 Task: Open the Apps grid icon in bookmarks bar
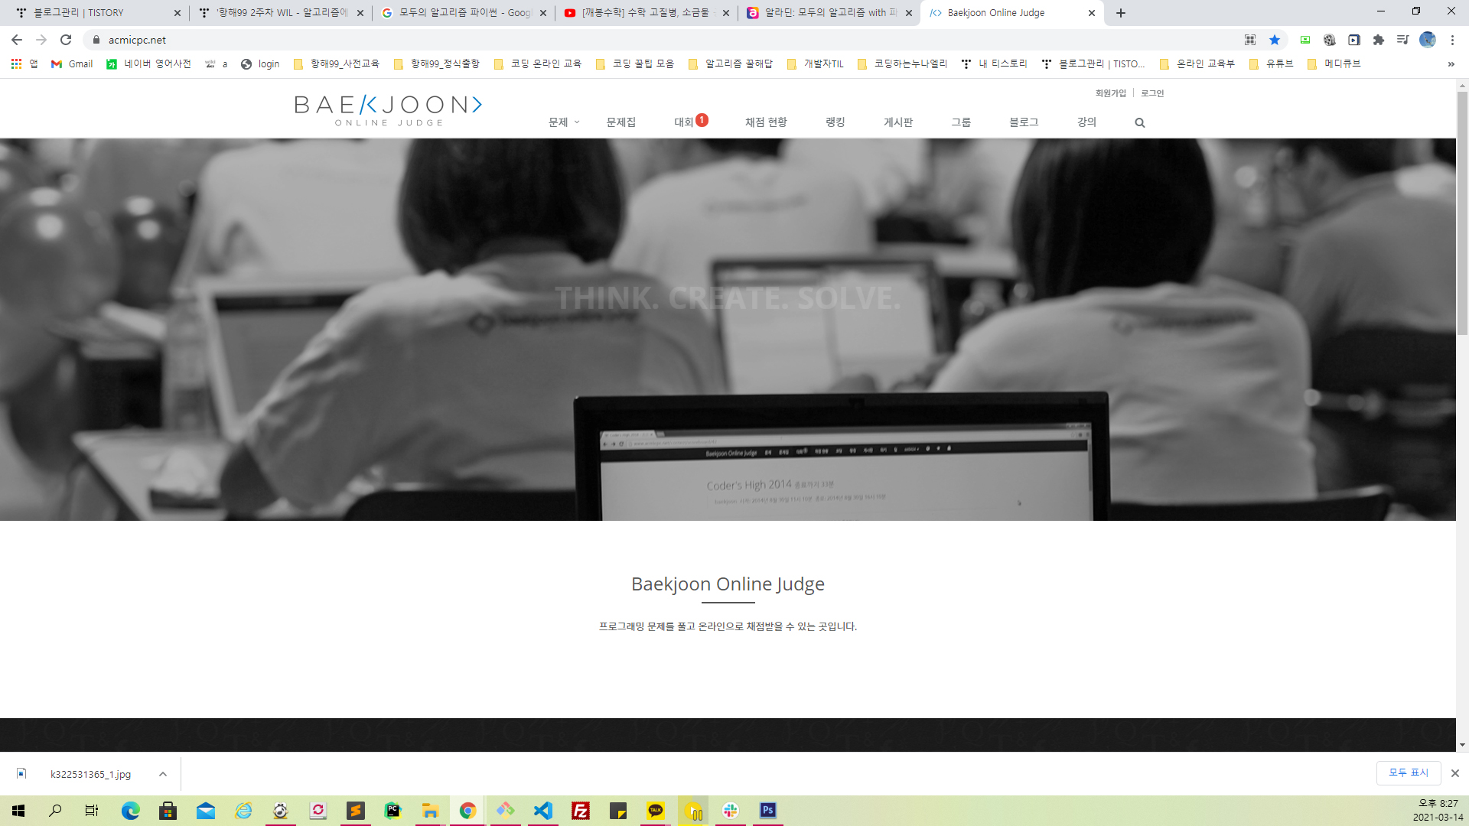tap(16, 64)
